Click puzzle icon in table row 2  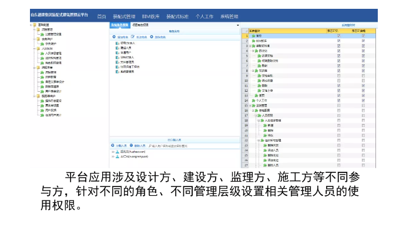click(x=253, y=41)
